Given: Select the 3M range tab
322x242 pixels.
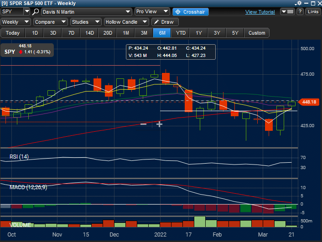Looking at the screenshot, I should pyautogui.click(x=144, y=33).
